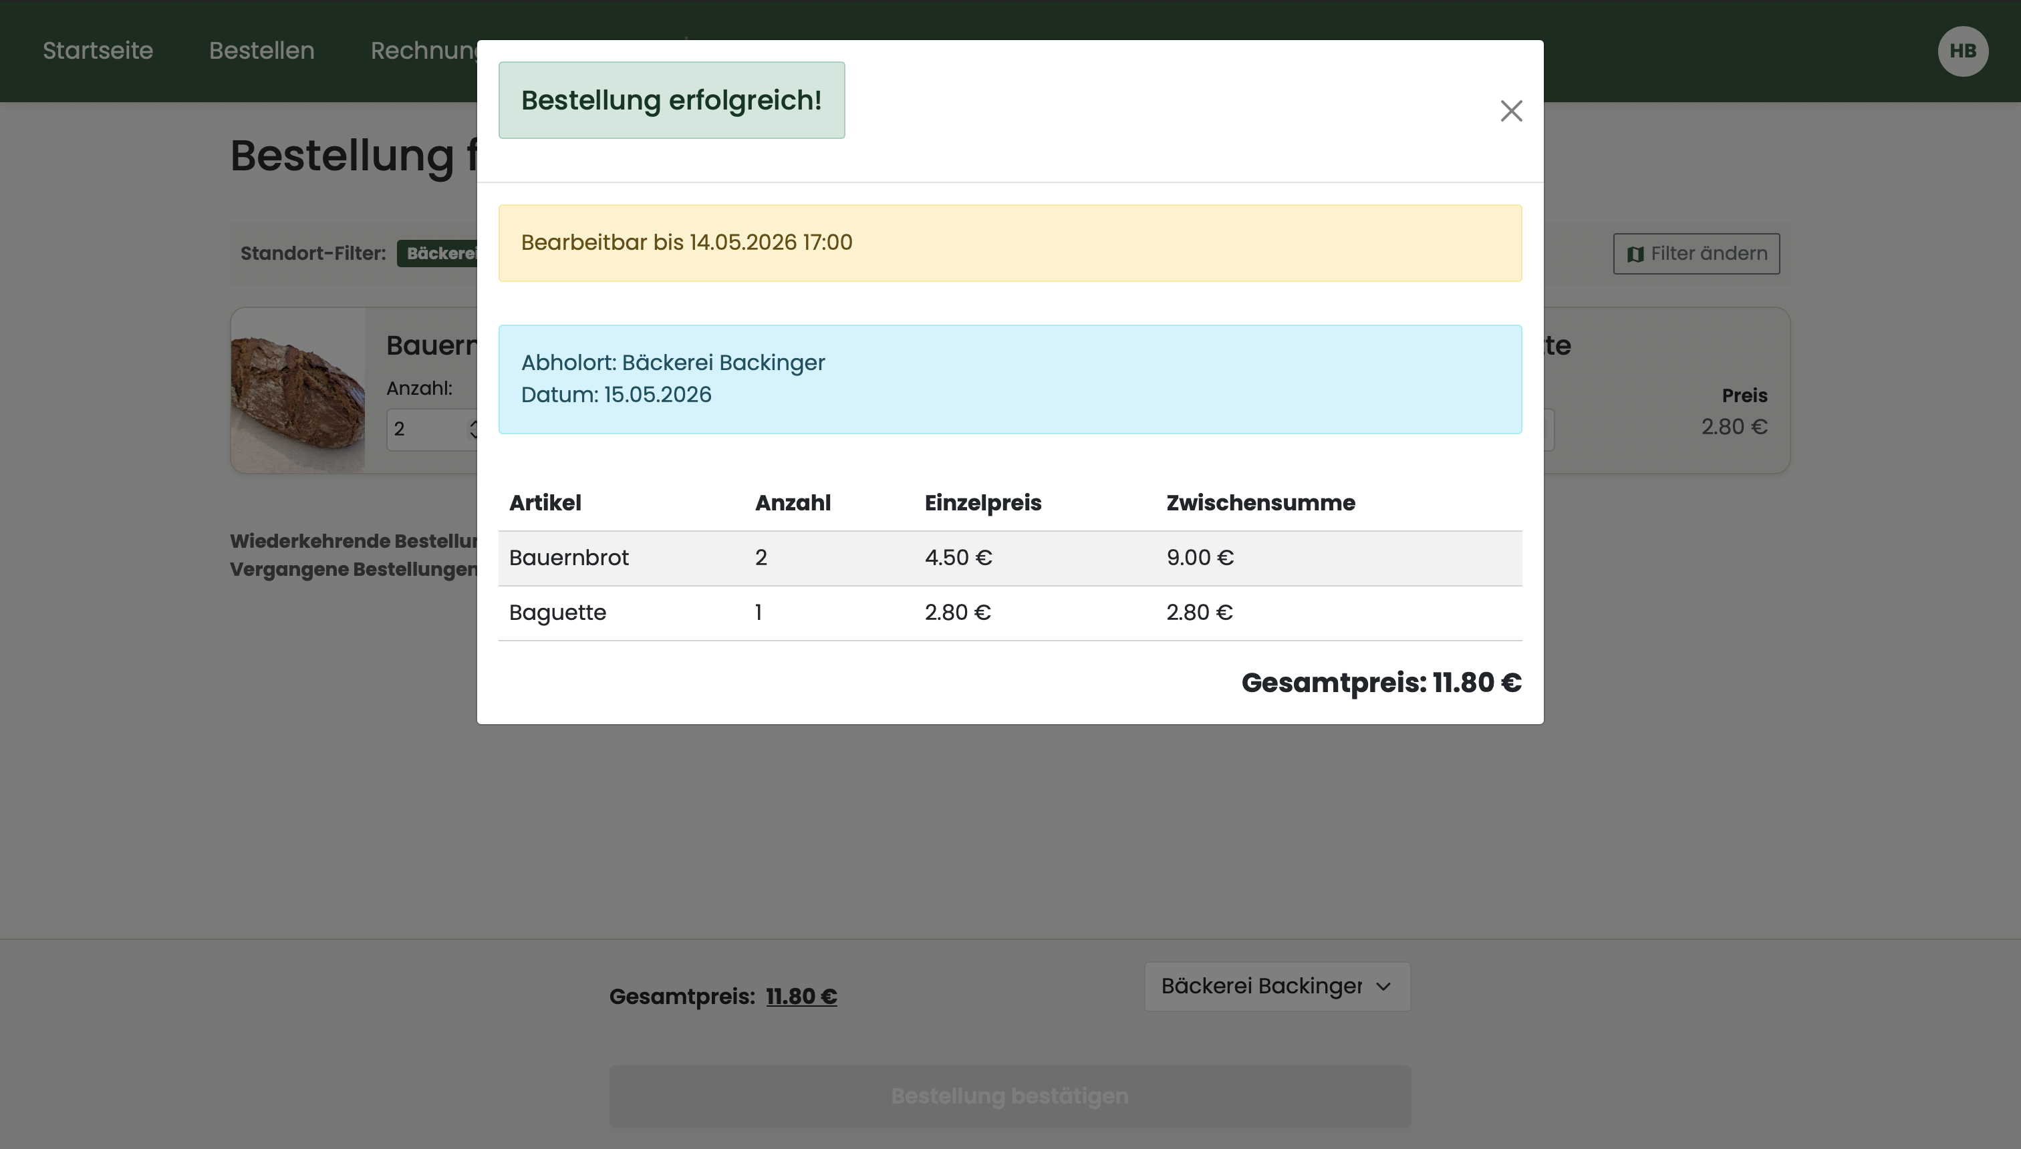Open the Bäckerei Backinger location dropdown
This screenshot has height=1149, width=2021.
(1276, 987)
